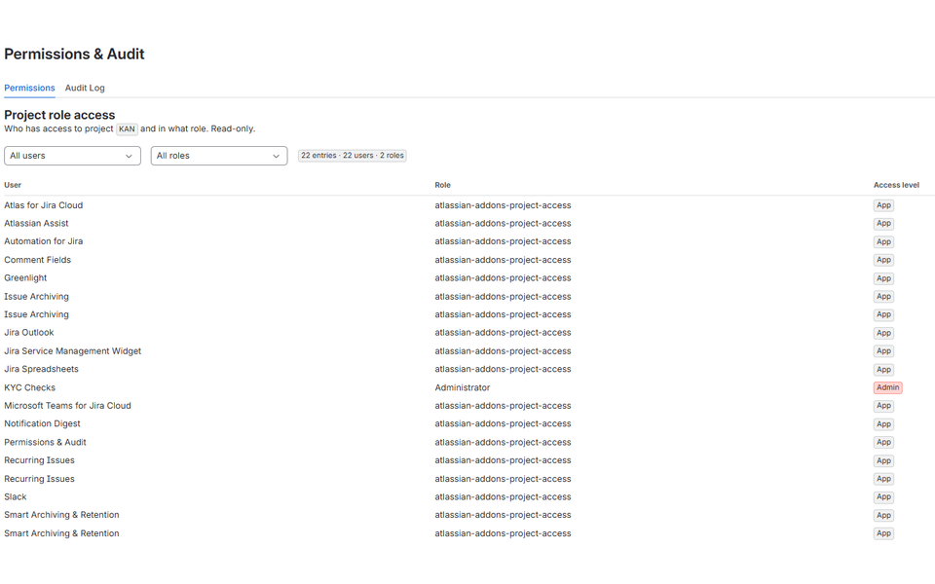
Task: Click the role cell for Jira Service Management Widget
Action: point(503,351)
